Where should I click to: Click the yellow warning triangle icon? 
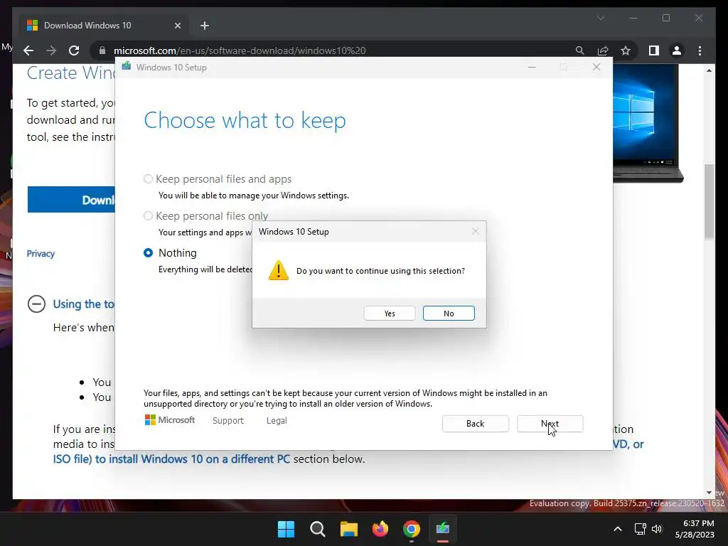pyautogui.click(x=279, y=271)
